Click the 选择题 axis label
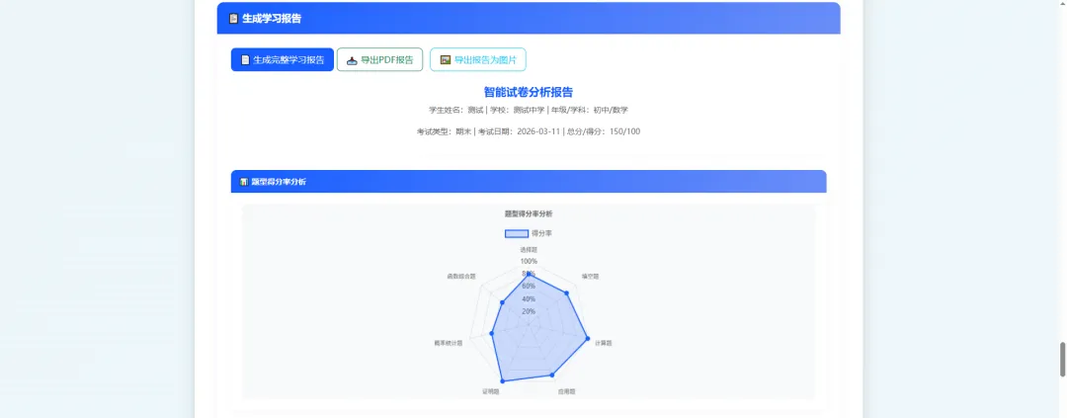This screenshot has height=418, width=1067. 529,250
